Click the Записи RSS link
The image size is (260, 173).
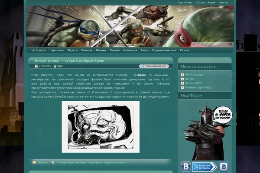click(x=193, y=83)
